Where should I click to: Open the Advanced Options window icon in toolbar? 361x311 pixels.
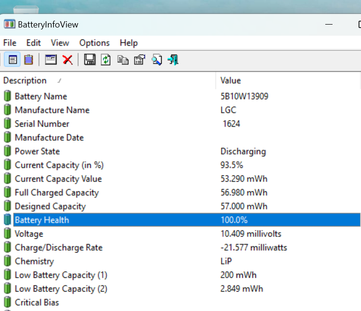(51, 60)
